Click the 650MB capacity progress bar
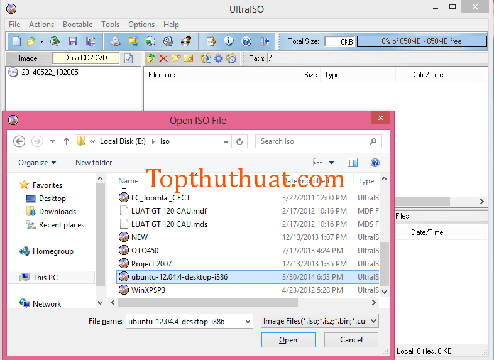 [422, 41]
